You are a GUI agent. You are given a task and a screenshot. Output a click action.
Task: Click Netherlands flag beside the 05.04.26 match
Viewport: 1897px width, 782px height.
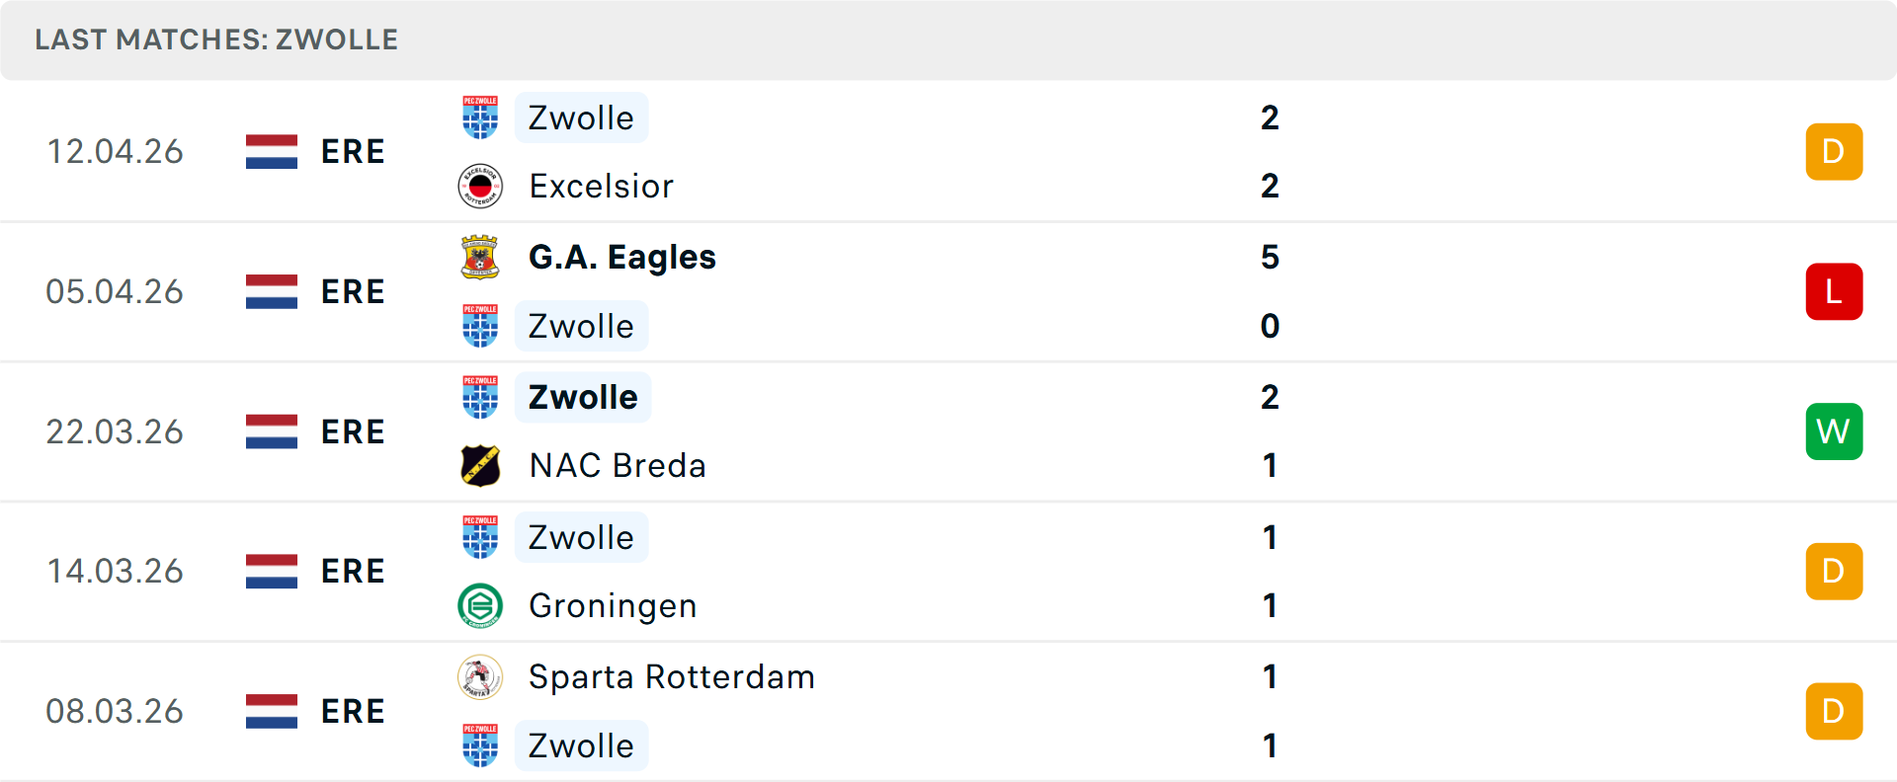point(272,291)
